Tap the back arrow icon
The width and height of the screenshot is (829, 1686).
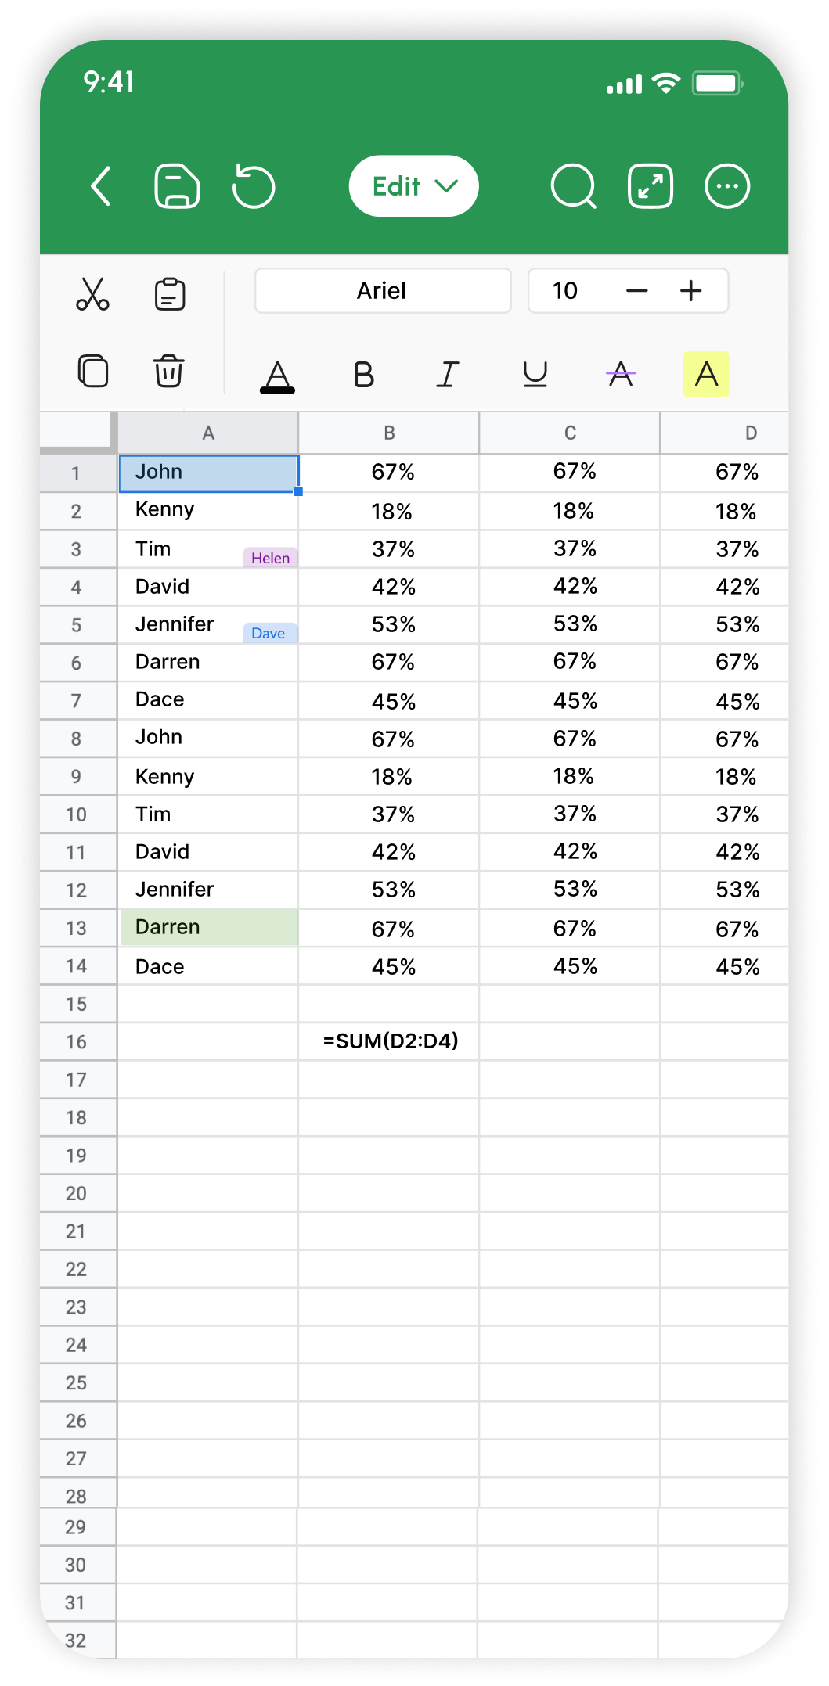[102, 186]
